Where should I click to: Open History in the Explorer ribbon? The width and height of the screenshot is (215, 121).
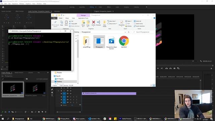(x=128, y=26)
